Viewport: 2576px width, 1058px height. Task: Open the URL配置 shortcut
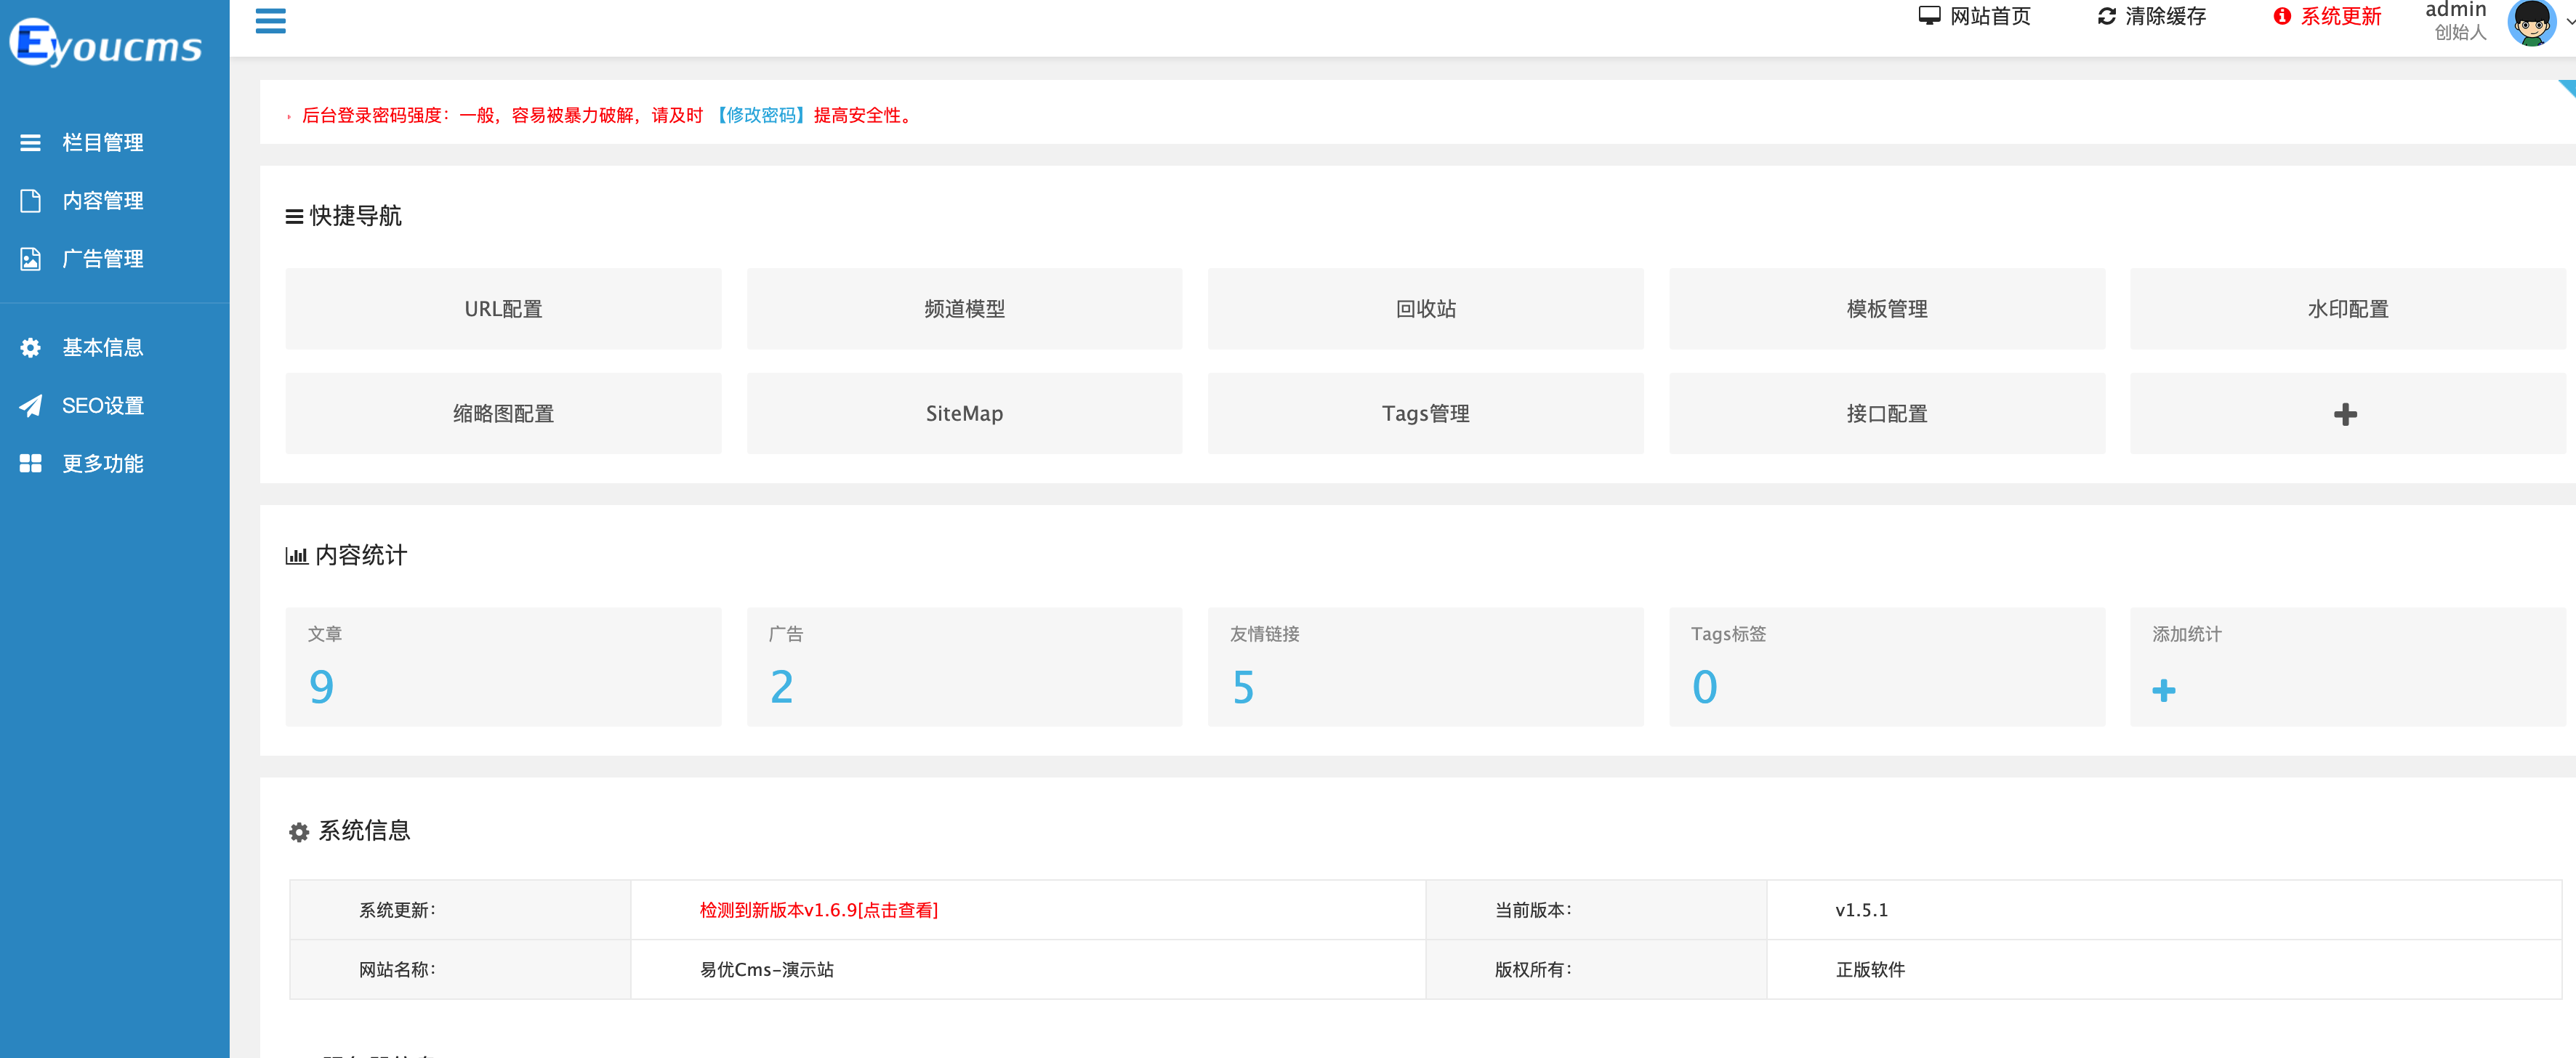503,308
